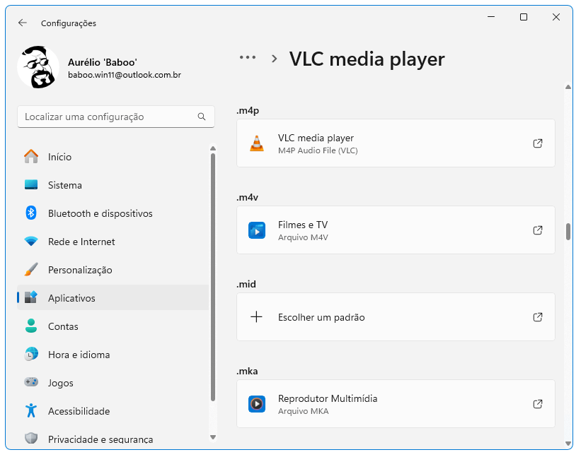Click the user profile avatar
The height and width of the screenshot is (457, 581).
point(38,67)
